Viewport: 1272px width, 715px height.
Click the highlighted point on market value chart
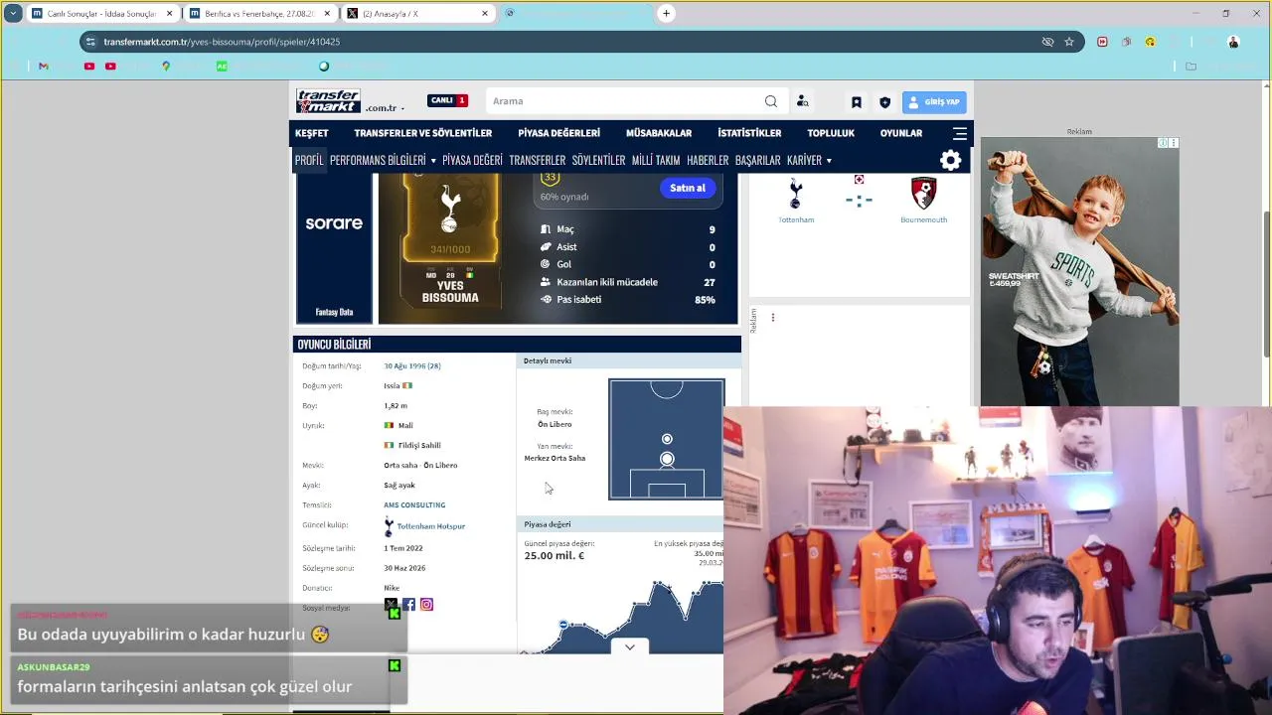563,625
